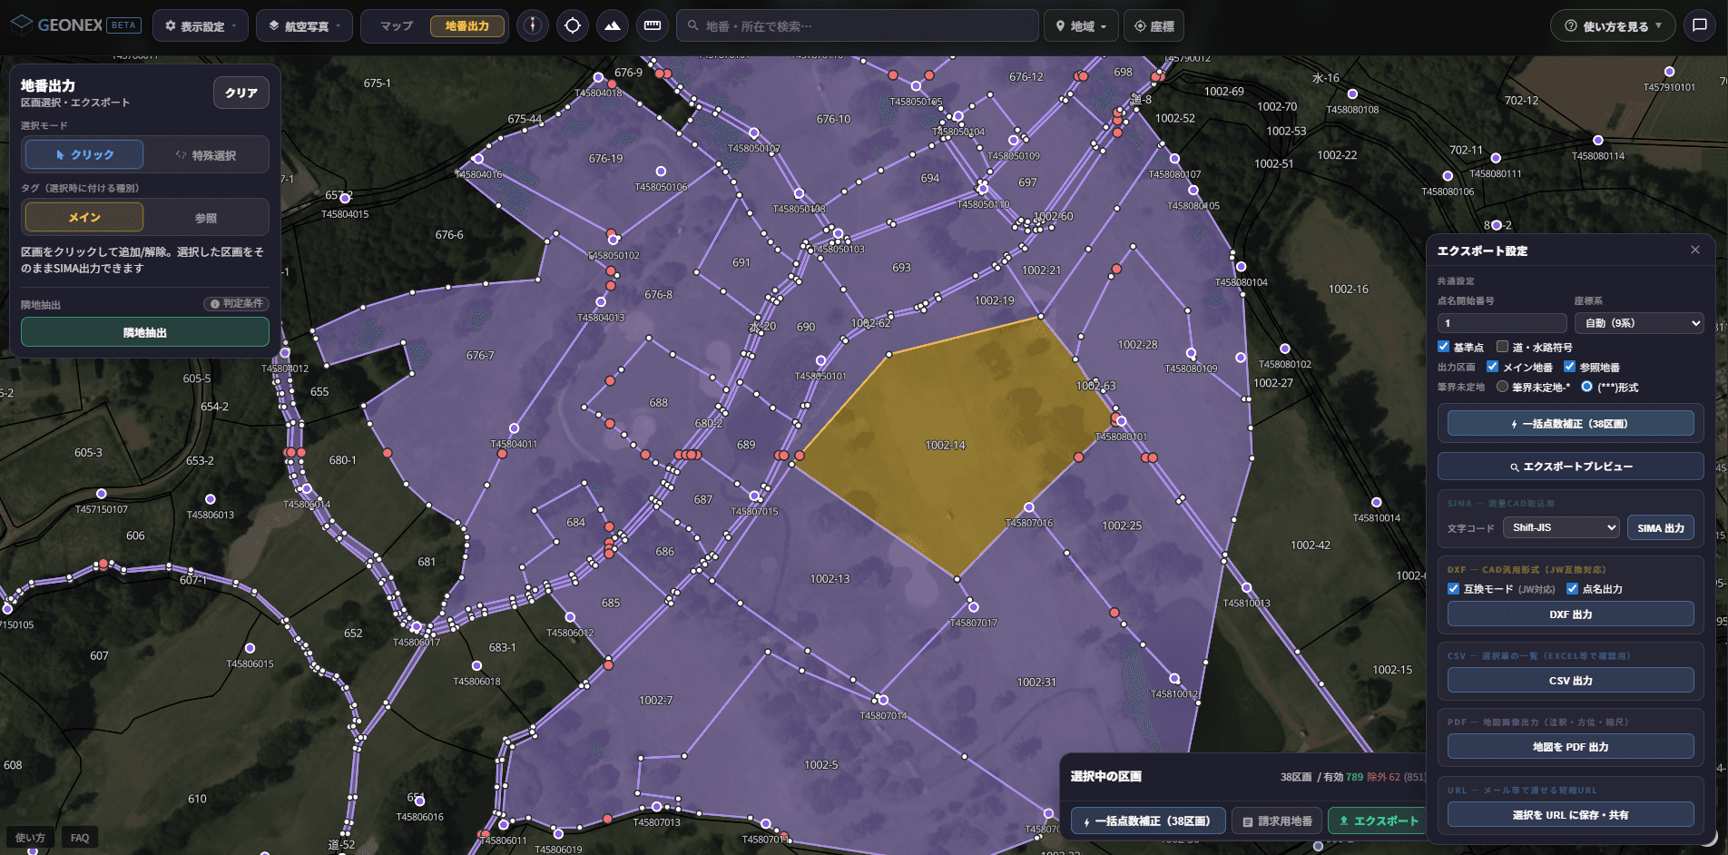Click parcel label 680-1 on the map
The image size is (1728, 855).
pyautogui.click(x=343, y=461)
